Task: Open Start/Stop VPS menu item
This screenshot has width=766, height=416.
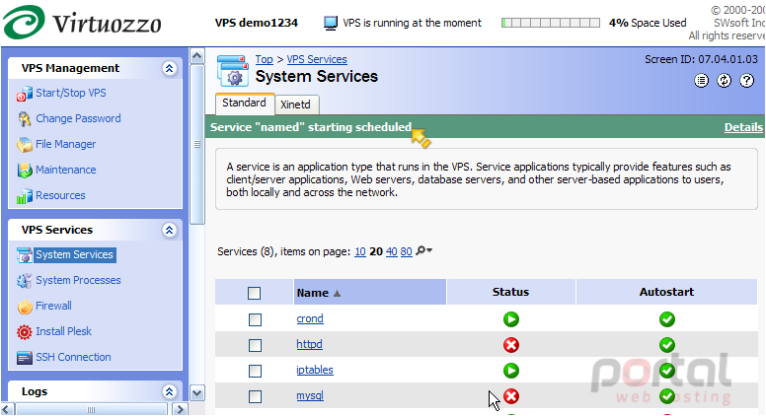Action: [71, 93]
